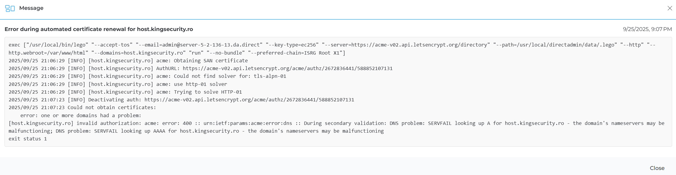Click the Deactivating auth URL
This screenshot has width=676, height=175.
tap(249, 100)
